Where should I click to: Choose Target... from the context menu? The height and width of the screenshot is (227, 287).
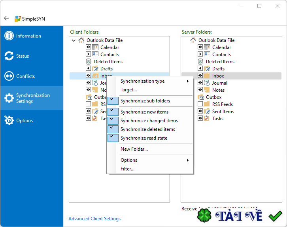click(x=128, y=90)
